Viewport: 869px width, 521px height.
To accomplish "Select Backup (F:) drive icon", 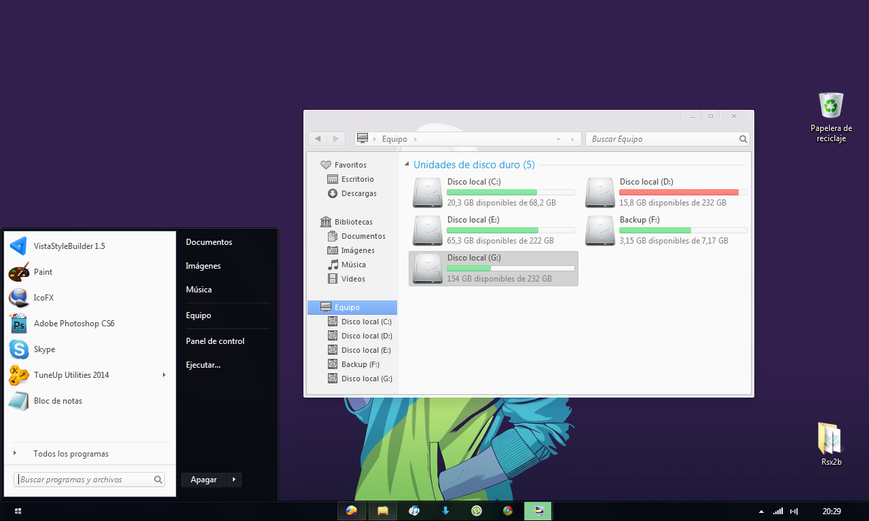I will coord(600,231).
